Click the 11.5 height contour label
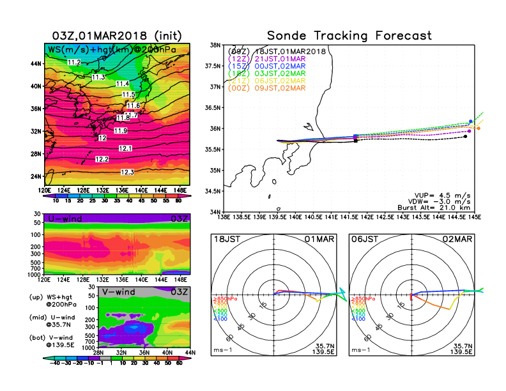Image resolution: width=506 pixels, height=391 pixels. [x=128, y=95]
